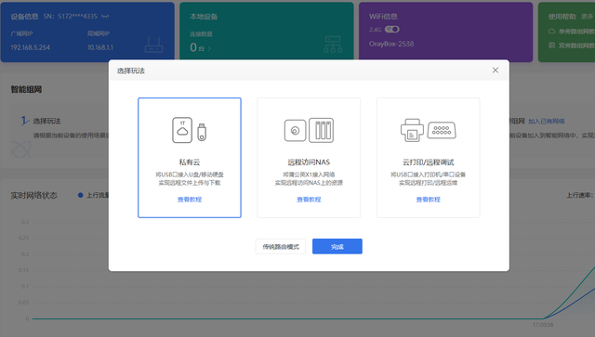Viewport: 595px width, 337px height.
Task: Click the 选择玩法 dialog title
Action: pos(130,71)
